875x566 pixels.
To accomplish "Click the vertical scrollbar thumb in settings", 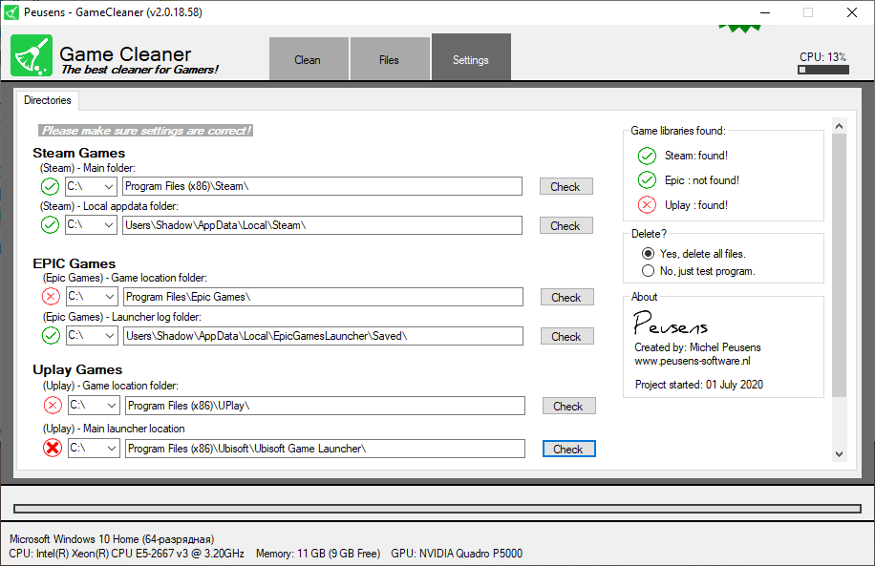I will click(x=839, y=265).
